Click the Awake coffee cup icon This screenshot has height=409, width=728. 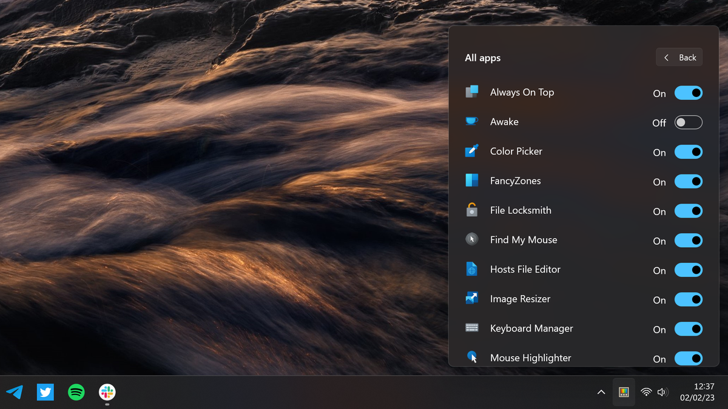(472, 121)
